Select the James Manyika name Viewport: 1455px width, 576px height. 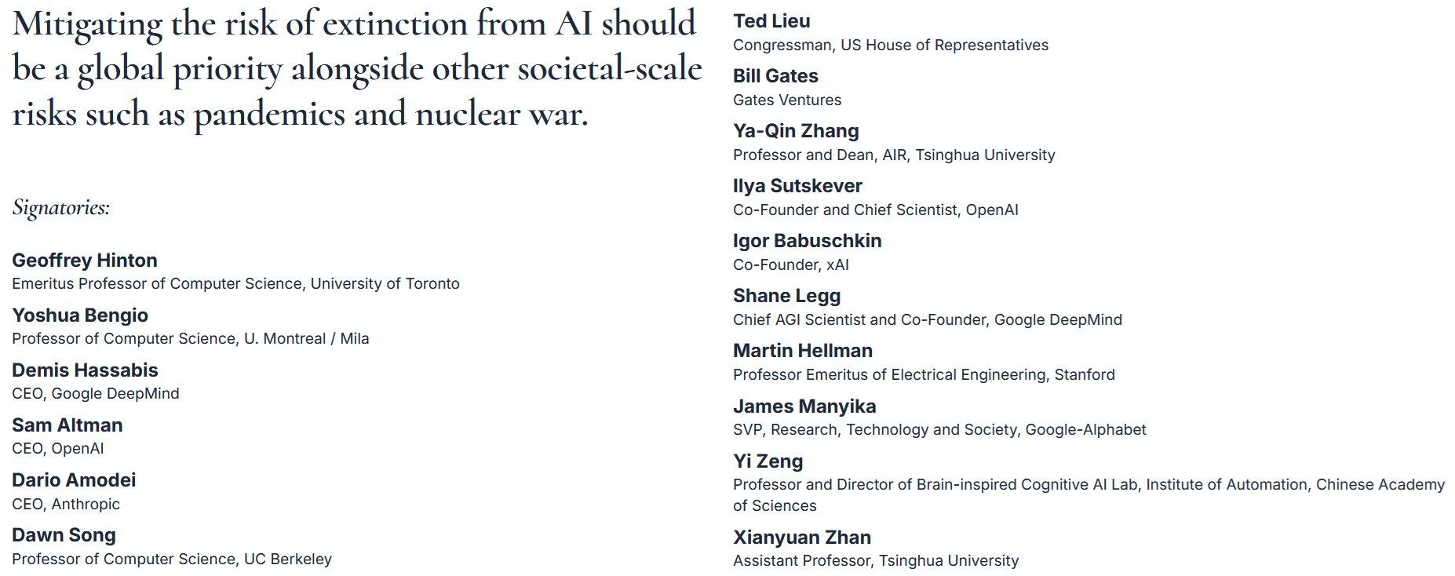coord(804,406)
